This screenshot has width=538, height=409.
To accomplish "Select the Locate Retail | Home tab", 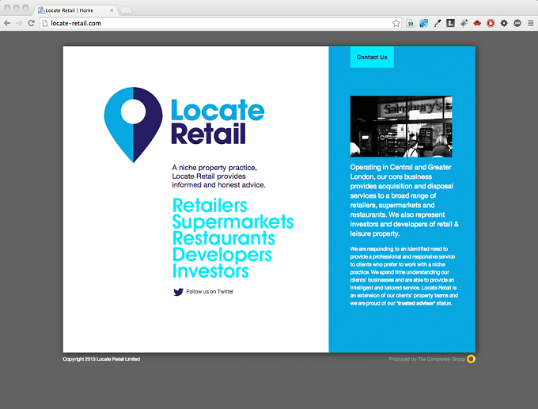I will [x=74, y=10].
